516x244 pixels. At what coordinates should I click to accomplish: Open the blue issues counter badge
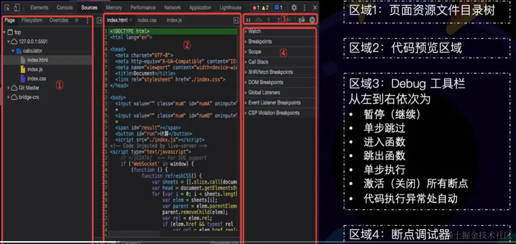278,8
